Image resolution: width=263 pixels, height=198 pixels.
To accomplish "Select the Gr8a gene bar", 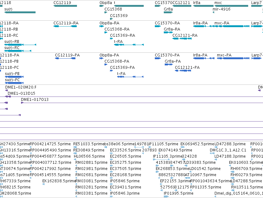I will pos(168,12).
